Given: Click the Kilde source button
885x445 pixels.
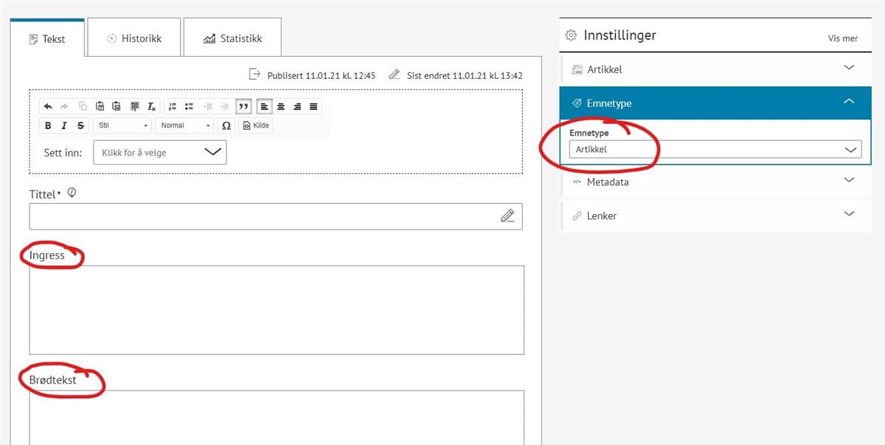Looking at the screenshot, I should point(256,125).
